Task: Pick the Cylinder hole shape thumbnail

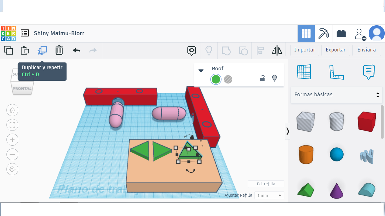Action: point(337,121)
